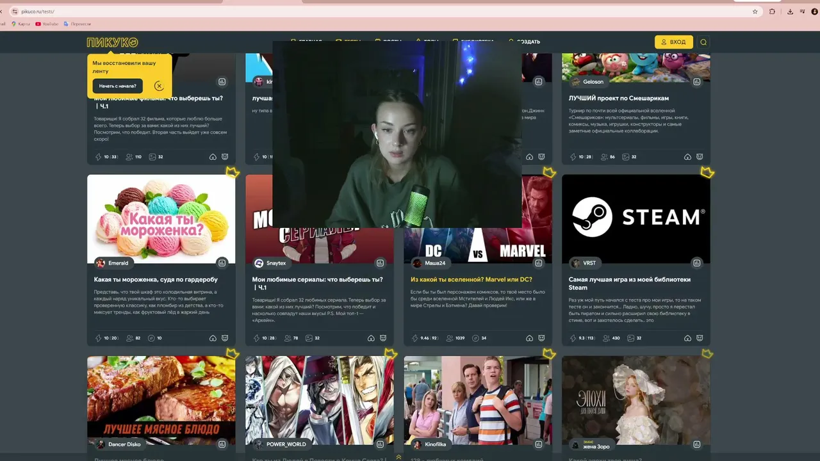Click upload icon on Steam card
The width and height of the screenshot is (820, 461).
(x=687, y=338)
